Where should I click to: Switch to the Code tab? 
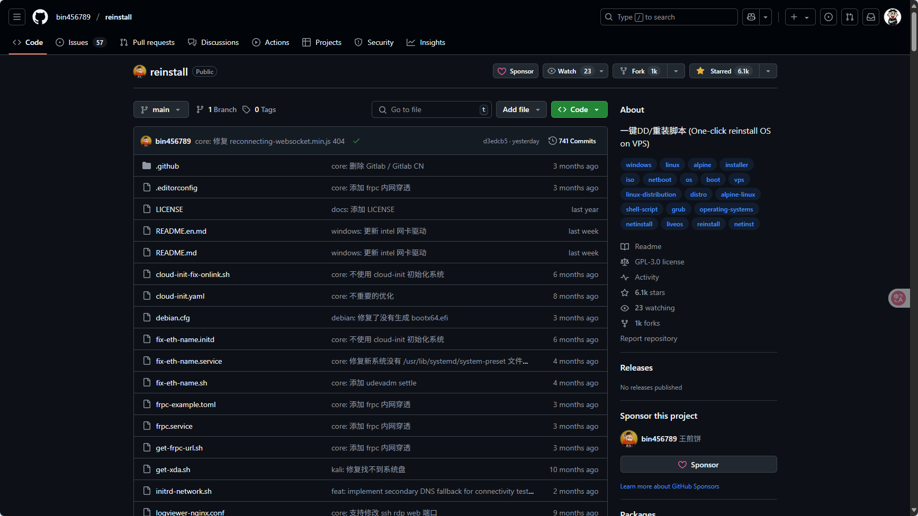28,42
